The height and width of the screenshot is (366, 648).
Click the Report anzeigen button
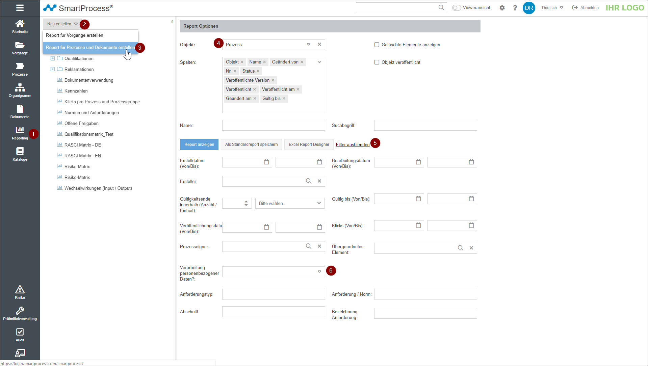[199, 145]
